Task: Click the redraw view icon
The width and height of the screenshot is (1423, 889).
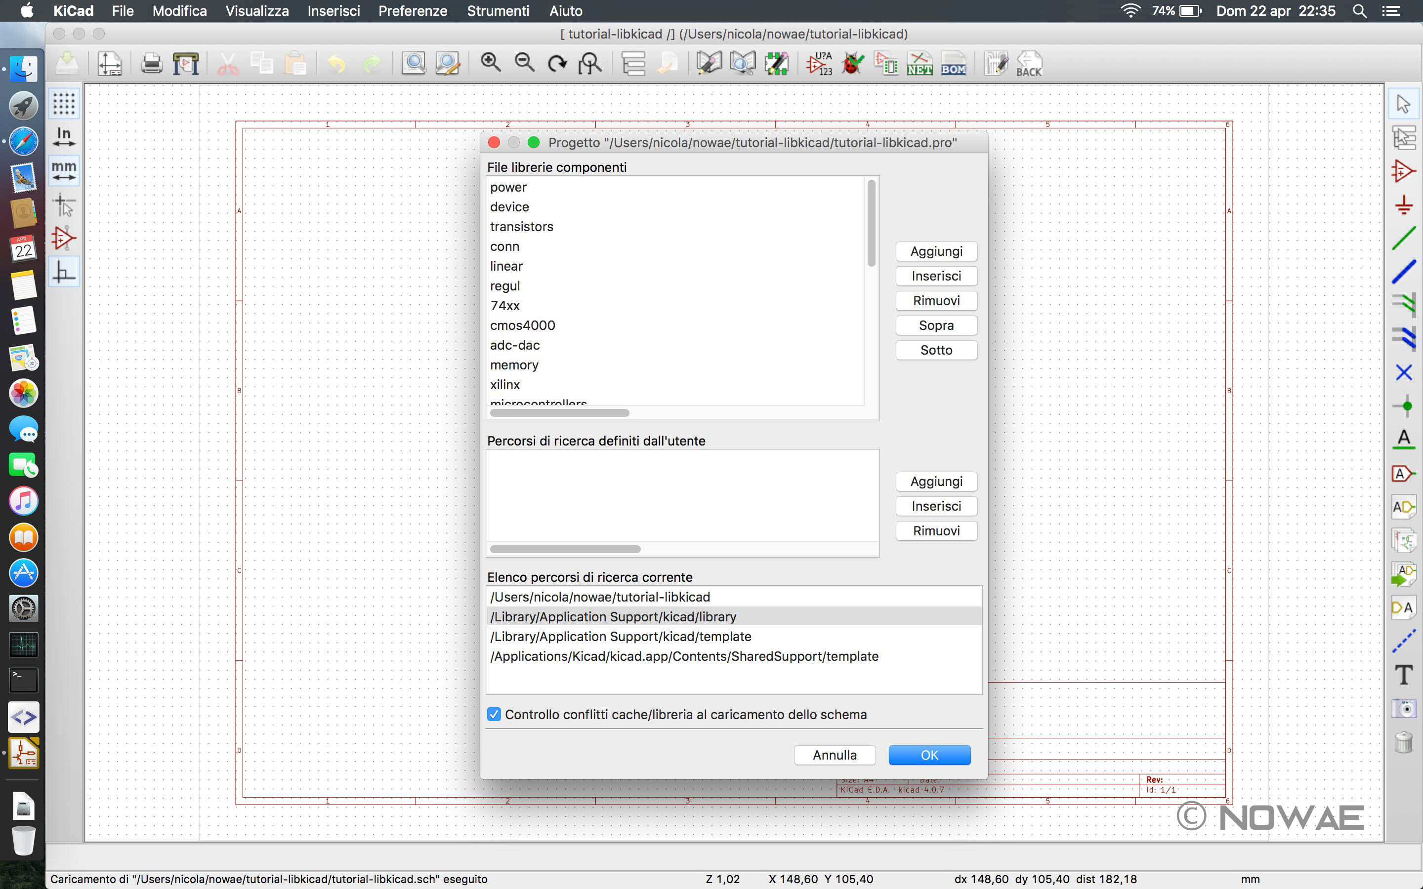Action: [x=557, y=64]
